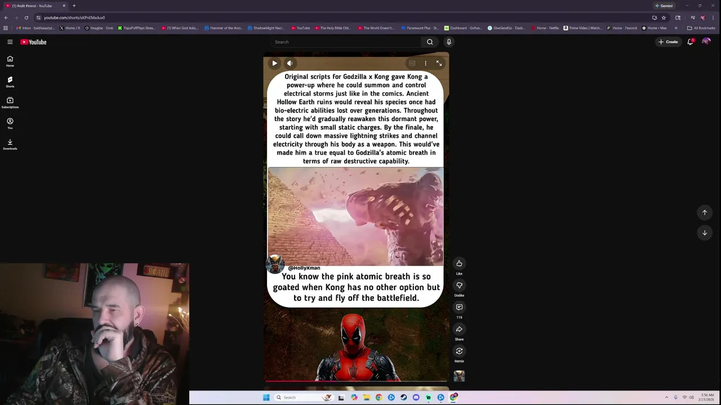The height and width of the screenshot is (405, 721).
Task: Go to the YouTube logo home
Action: click(33, 42)
